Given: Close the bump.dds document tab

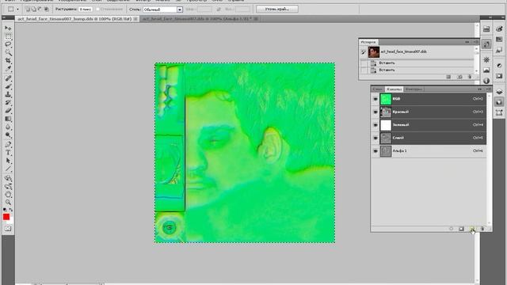Looking at the screenshot, I should coord(135,19).
